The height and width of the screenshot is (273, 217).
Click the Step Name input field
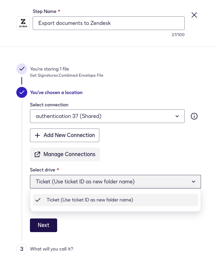[108, 23]
